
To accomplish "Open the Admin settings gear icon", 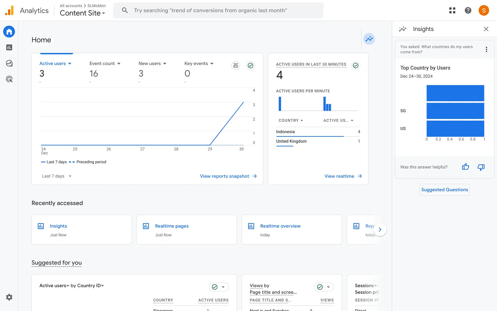I will click(x=9, y=297).
